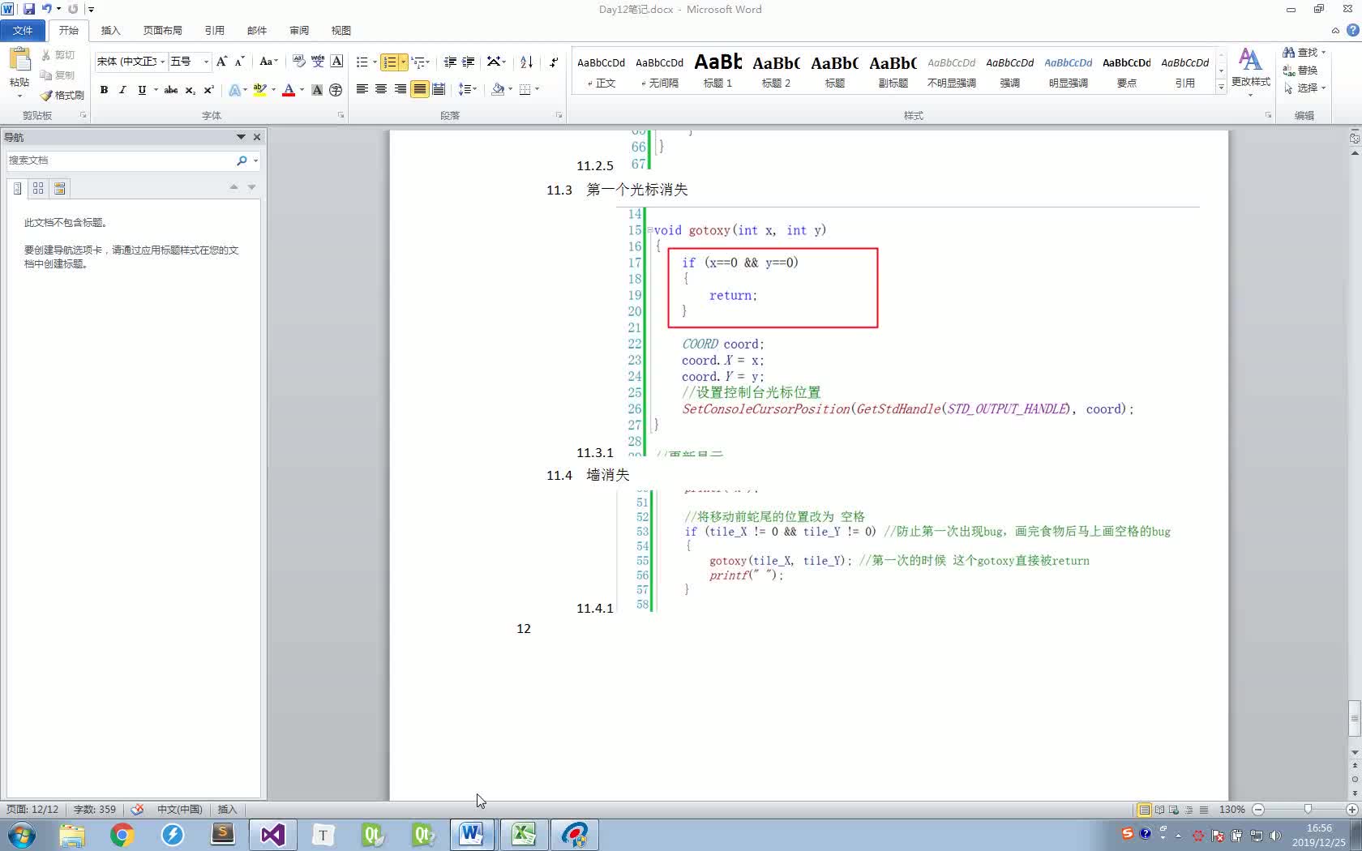Select the Full Screen Reading view icon
Image resolution: width=1362 pixels, height=851 pixels.
point(1159,809)
